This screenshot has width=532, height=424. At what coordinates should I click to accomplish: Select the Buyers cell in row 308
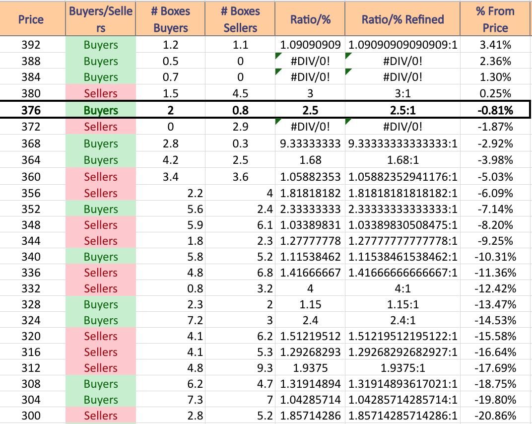tap(100, 384)
